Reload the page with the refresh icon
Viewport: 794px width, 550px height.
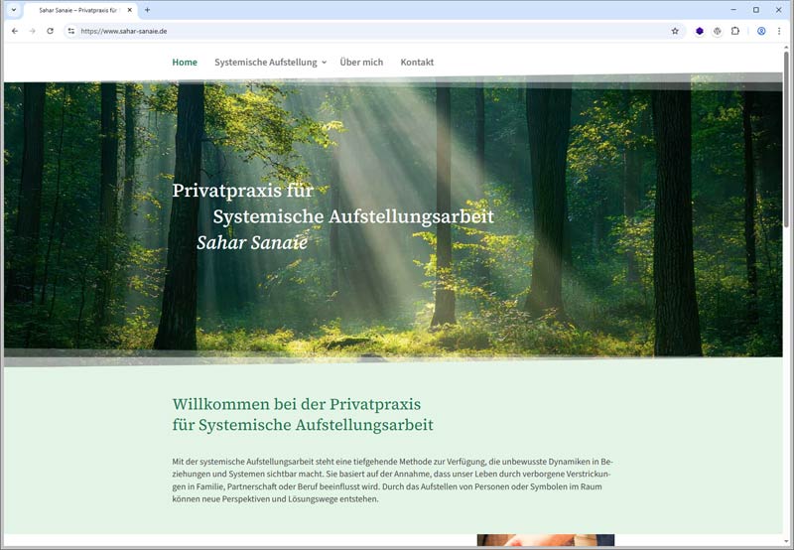click(51, 31)
